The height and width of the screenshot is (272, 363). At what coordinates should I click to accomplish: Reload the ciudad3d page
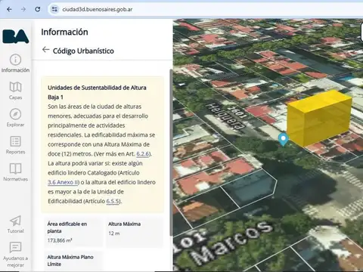[x=38, y=9]
